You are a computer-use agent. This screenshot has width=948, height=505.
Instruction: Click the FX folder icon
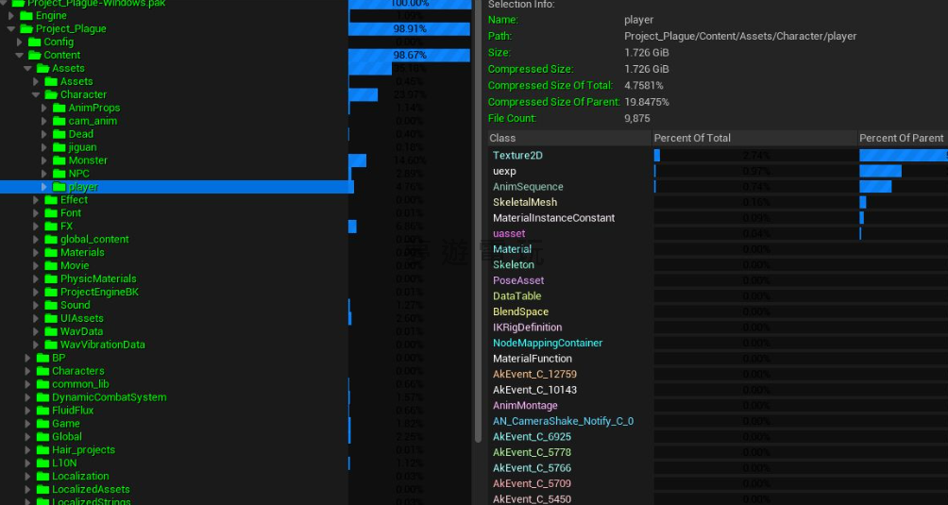click(x=51, y=227)
